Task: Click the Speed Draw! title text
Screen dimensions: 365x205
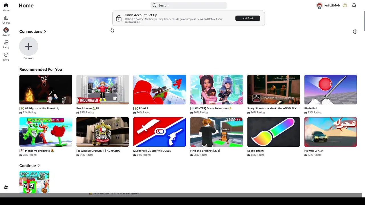Action: click(255, 151)
